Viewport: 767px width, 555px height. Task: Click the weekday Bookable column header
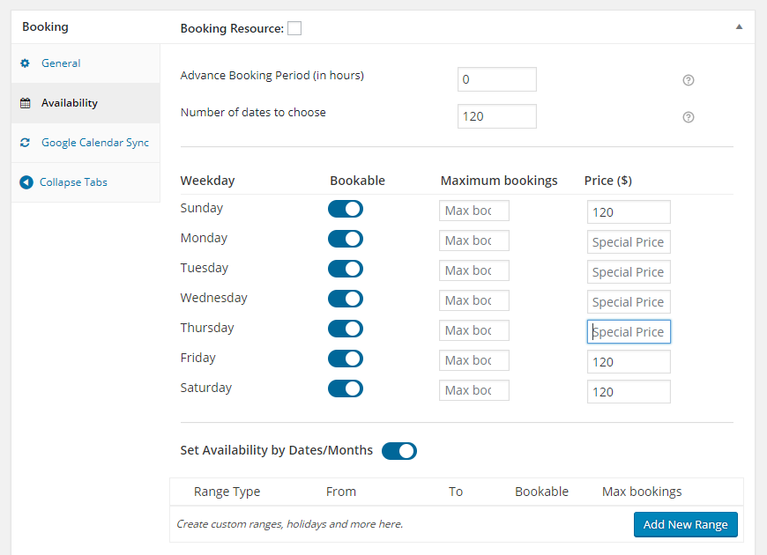click(x=358, y=181)
